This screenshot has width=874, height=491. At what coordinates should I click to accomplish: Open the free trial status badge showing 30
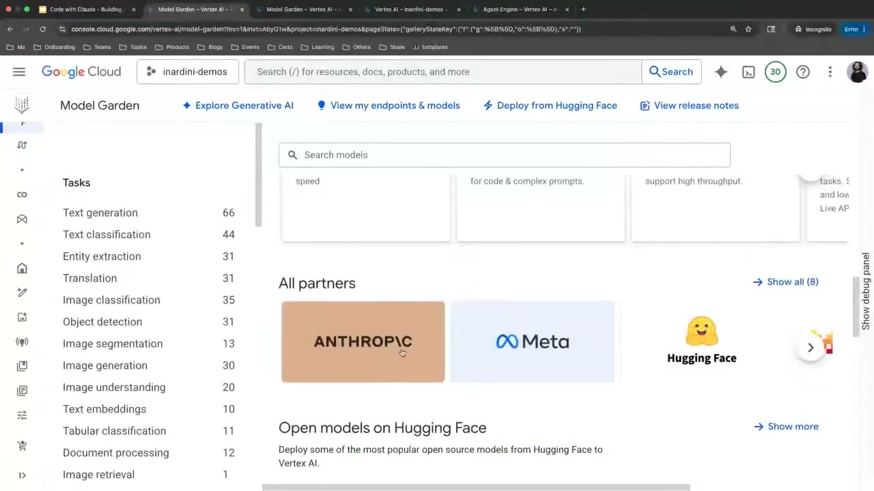pyautogui.click(x=775, y=72)
